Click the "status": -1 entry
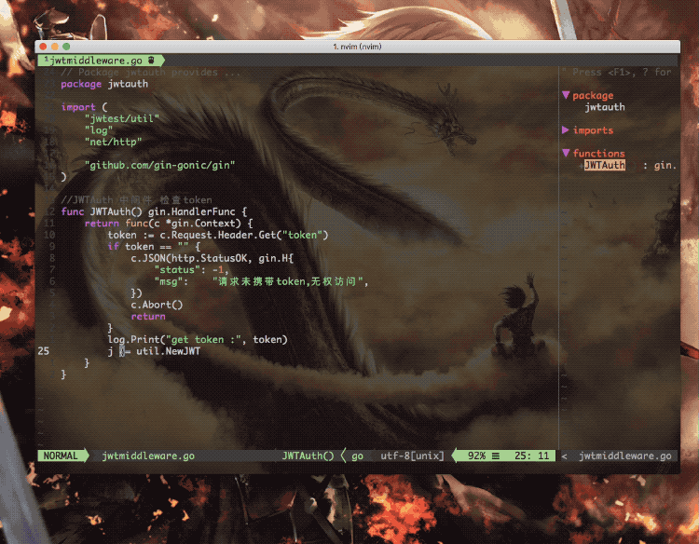The image size is (699, 544). pyautogui.click(x=191, y=269)
